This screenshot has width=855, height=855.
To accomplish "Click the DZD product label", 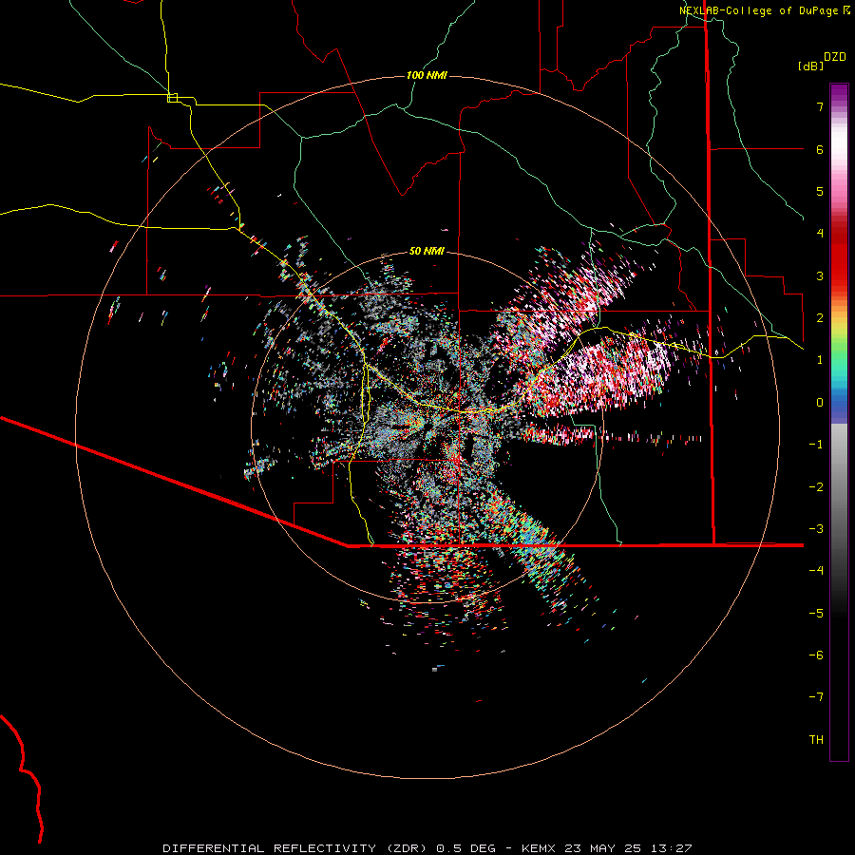I will point(835,57).
